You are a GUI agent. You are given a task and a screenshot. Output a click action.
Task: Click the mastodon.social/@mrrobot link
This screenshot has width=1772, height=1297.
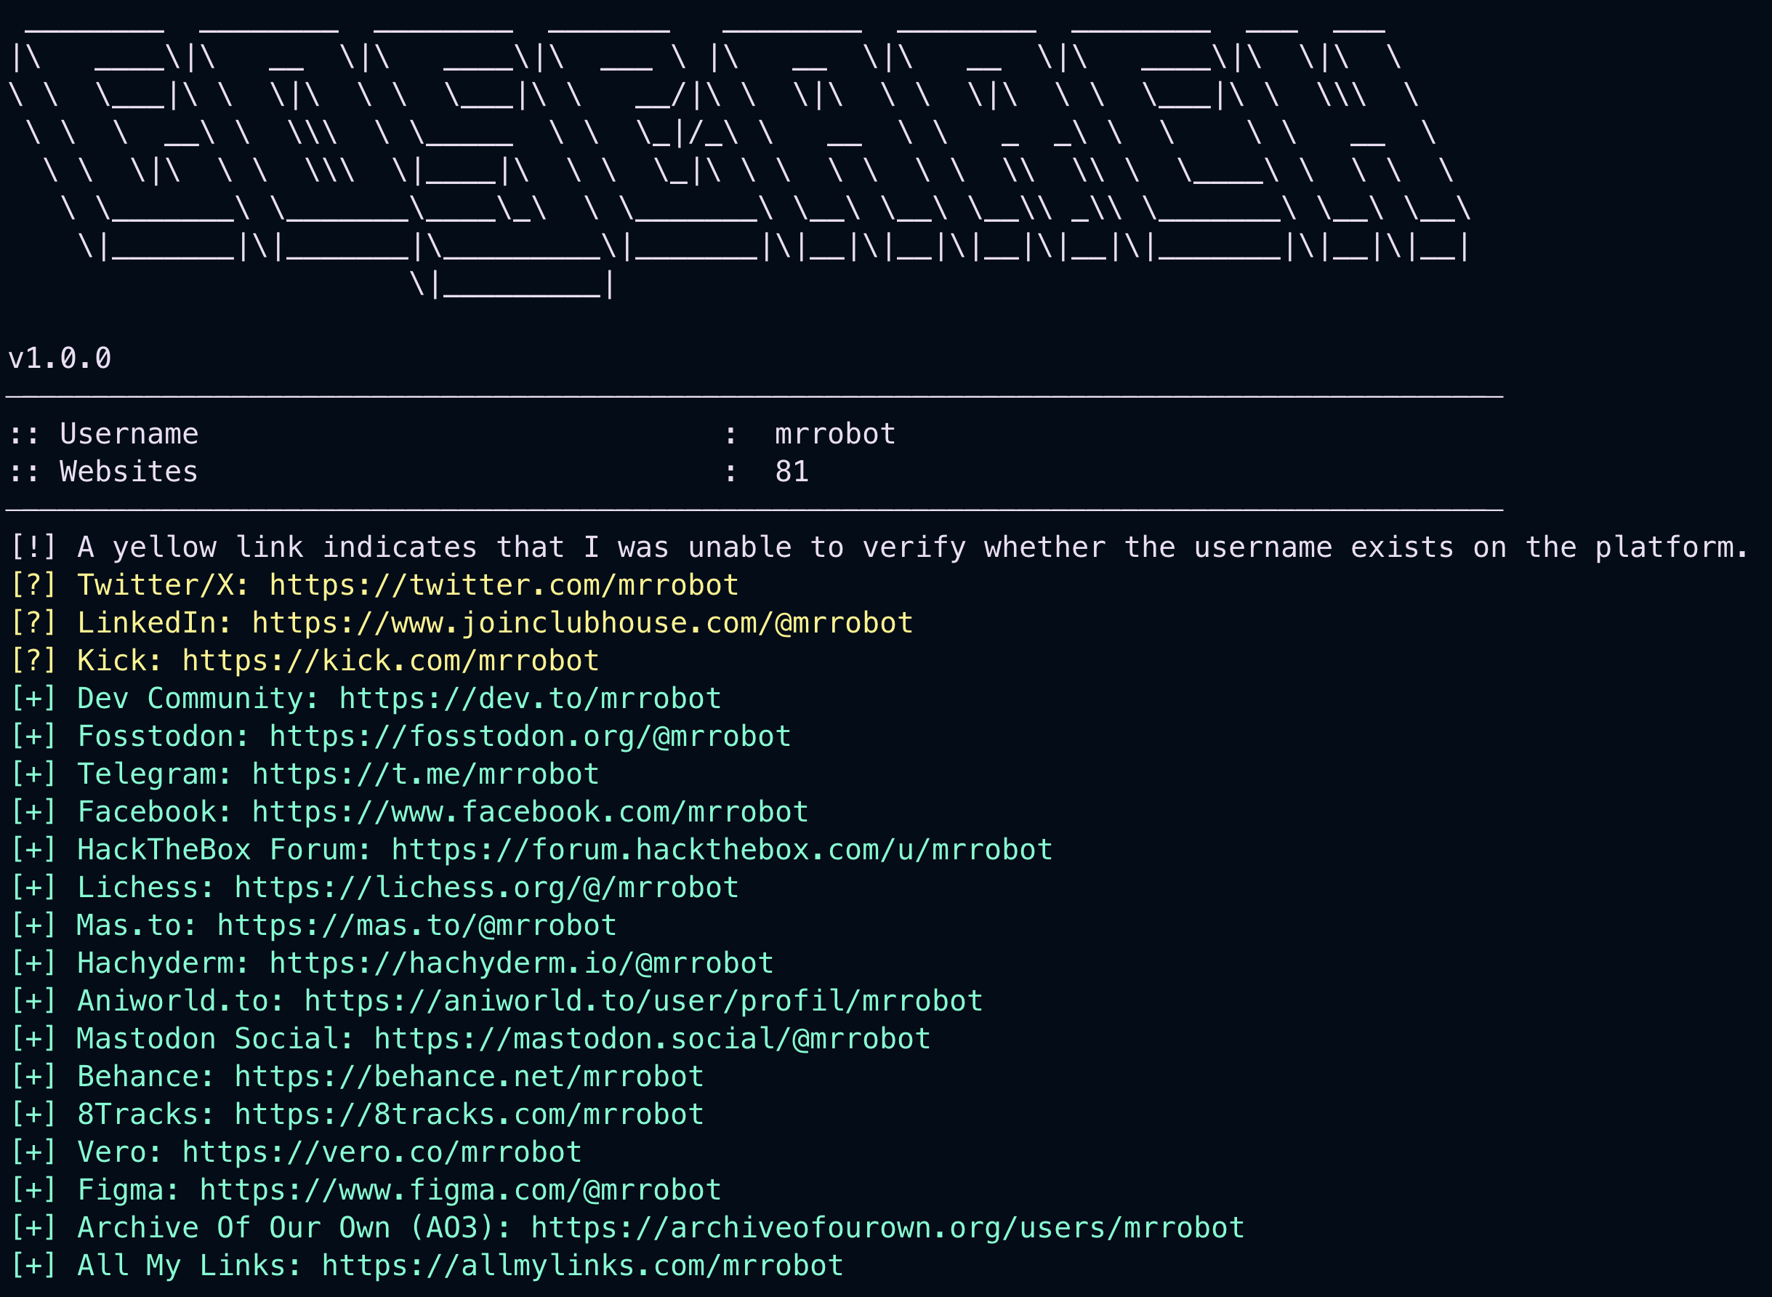(x=651, y=1038)
